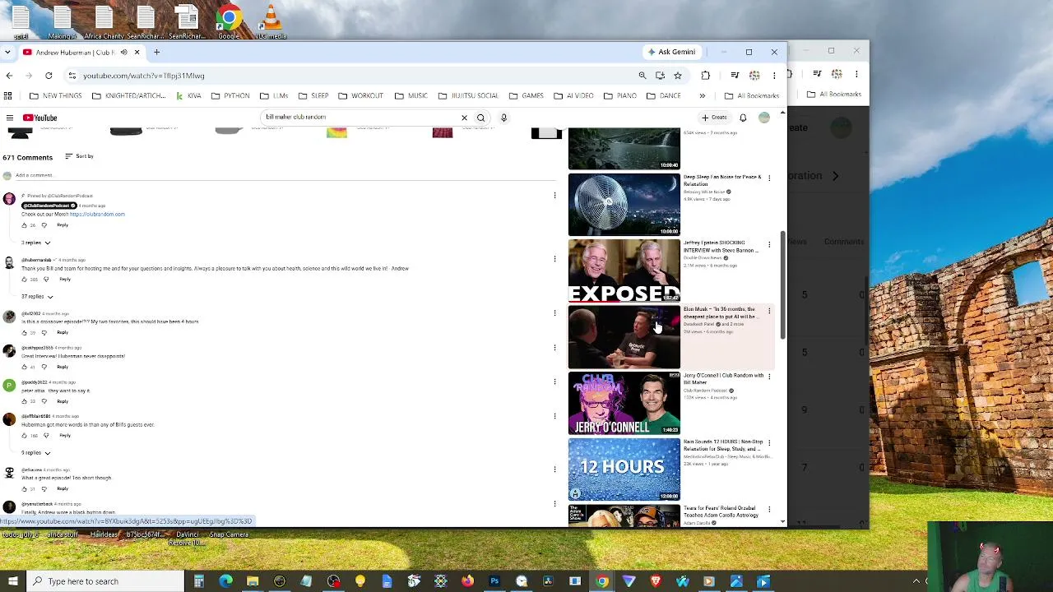Image resolution: width=1053 pixels, height=592 pixels.
Task: Open YouTube notifications bell
Action: [x=743, y=118]
